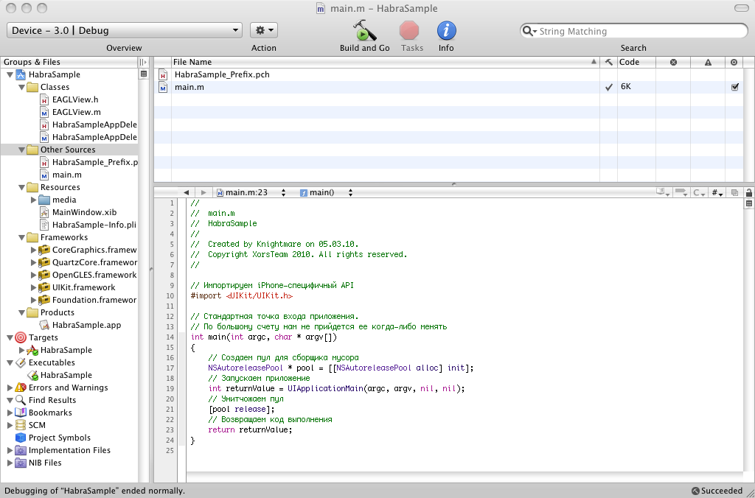Click the OpenGLES.framework toolbox icon

point(44,275)
